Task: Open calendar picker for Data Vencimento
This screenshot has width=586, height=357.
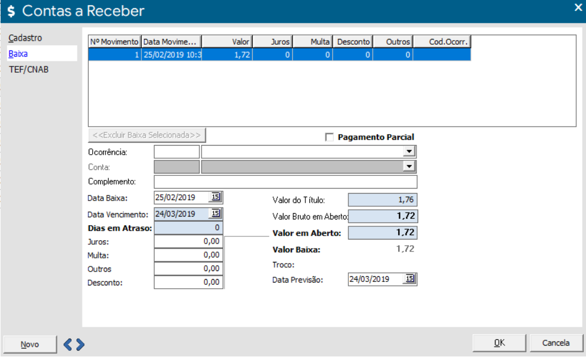Action: 216,214
